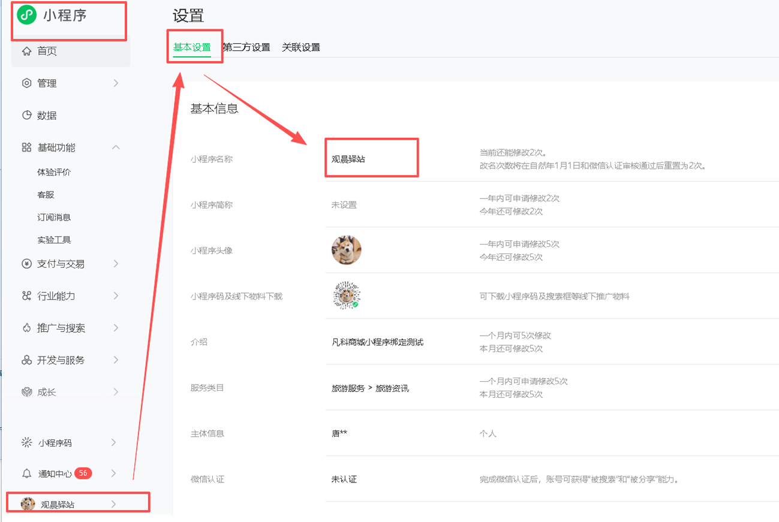Collapse the 基础功能 section chevron
This screenshot has height=522, width=779.
coord(116,147)
